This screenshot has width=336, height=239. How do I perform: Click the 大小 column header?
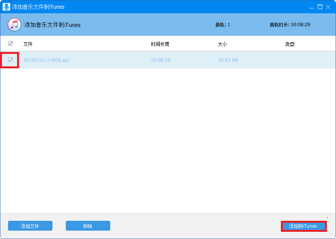(222, 44)
